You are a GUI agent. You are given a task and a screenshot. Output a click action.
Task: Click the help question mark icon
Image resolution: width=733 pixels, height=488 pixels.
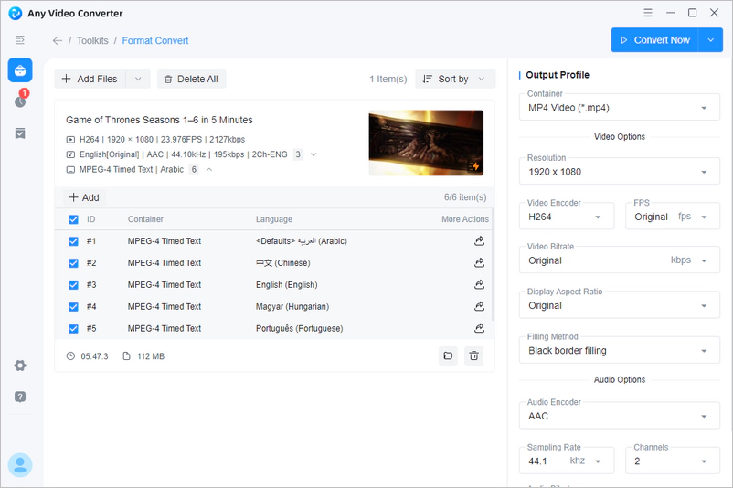[20, 397]
